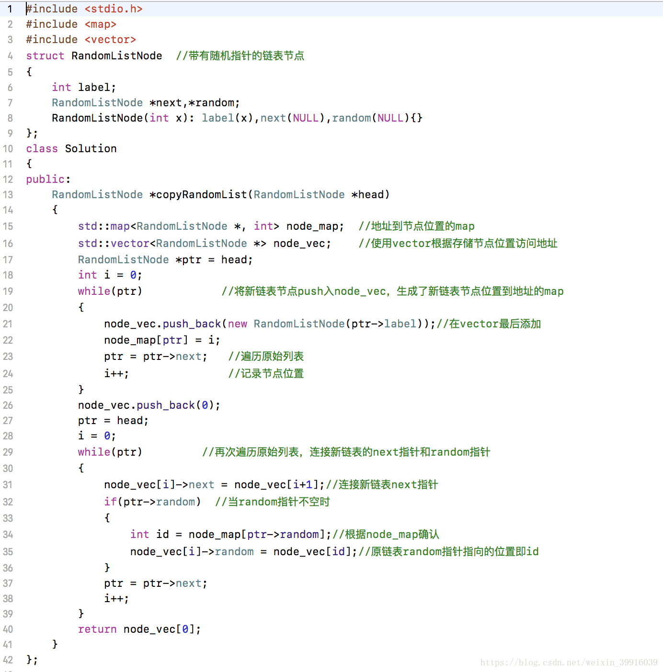The height and width of the screenshot is (672, 663).
Task: Click 'node_vec[i]->random' on line 35
Action: [192, 552]
